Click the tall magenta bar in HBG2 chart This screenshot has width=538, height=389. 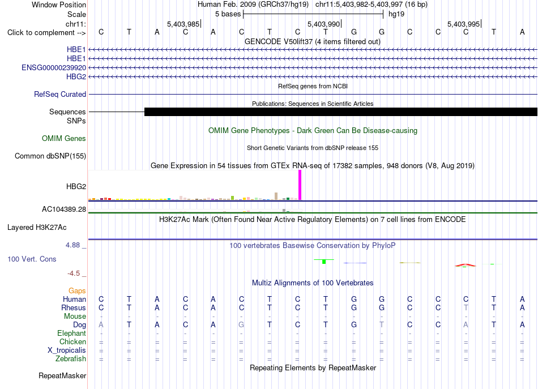[300, 185]
